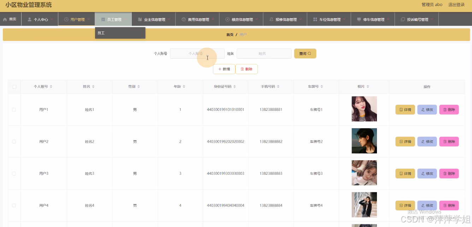Sort table by 个人账号 column arrows

point(51,87)
